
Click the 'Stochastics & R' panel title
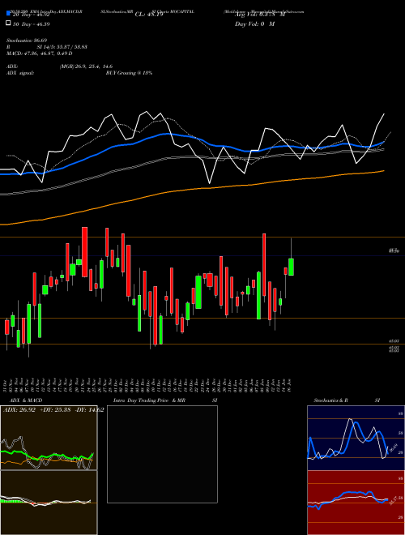331,400
